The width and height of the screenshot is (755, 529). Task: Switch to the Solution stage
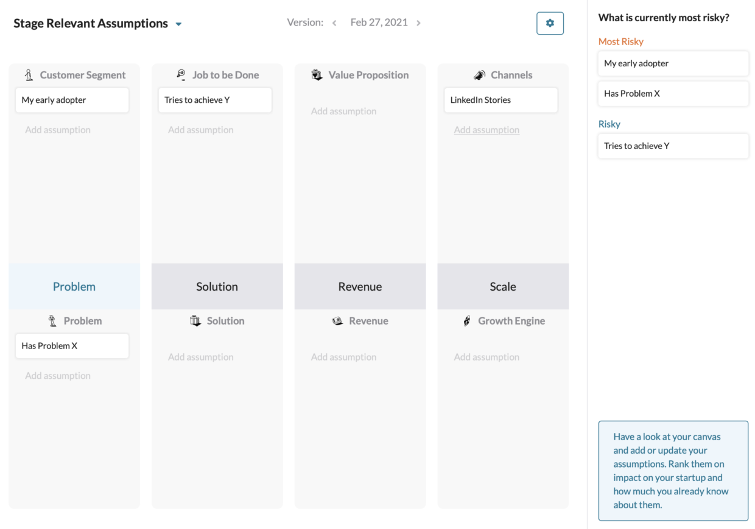(x=217, y=286)
